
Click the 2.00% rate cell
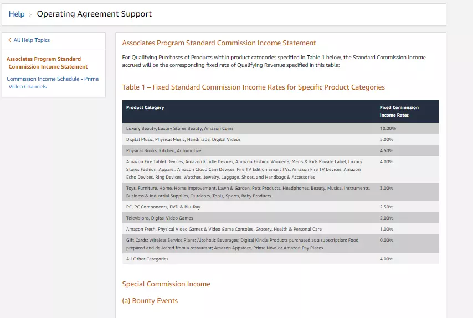pos(387,218)
